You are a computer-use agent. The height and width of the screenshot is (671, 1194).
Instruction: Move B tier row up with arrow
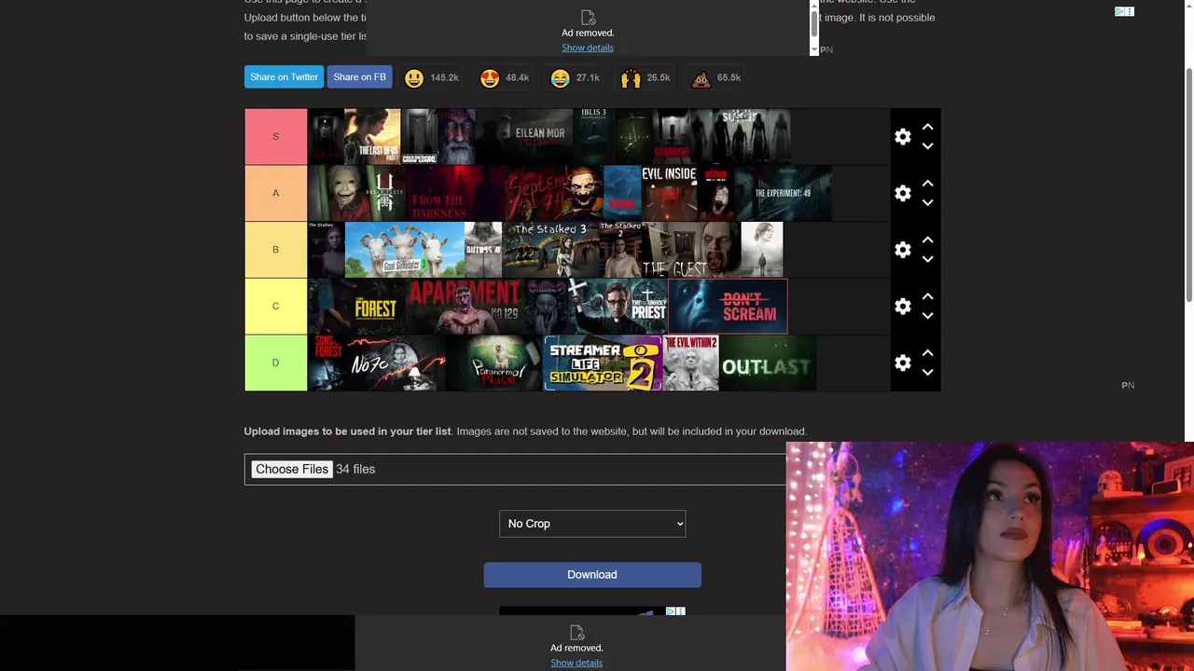pyautogui.click(x=927, y=240)
